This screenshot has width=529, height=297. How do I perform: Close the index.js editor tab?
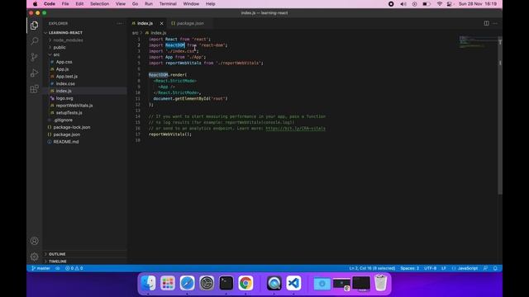162,23
